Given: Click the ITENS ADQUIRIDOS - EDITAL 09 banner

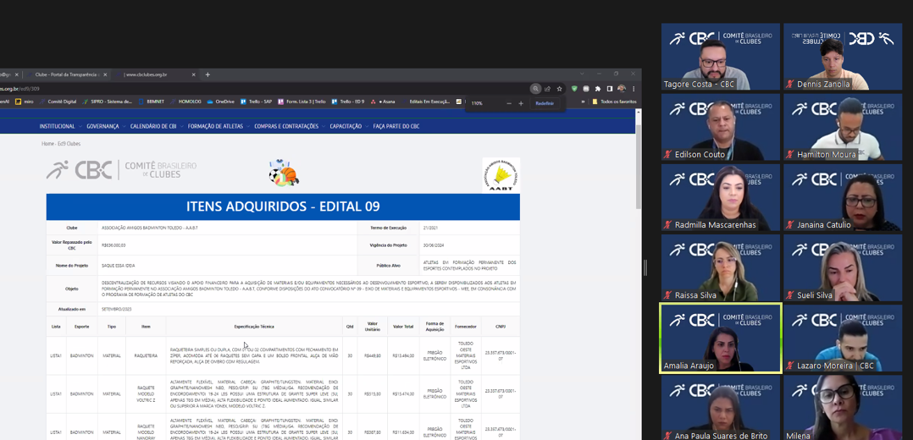Looking at the screenshot, I should click(283, 206).
